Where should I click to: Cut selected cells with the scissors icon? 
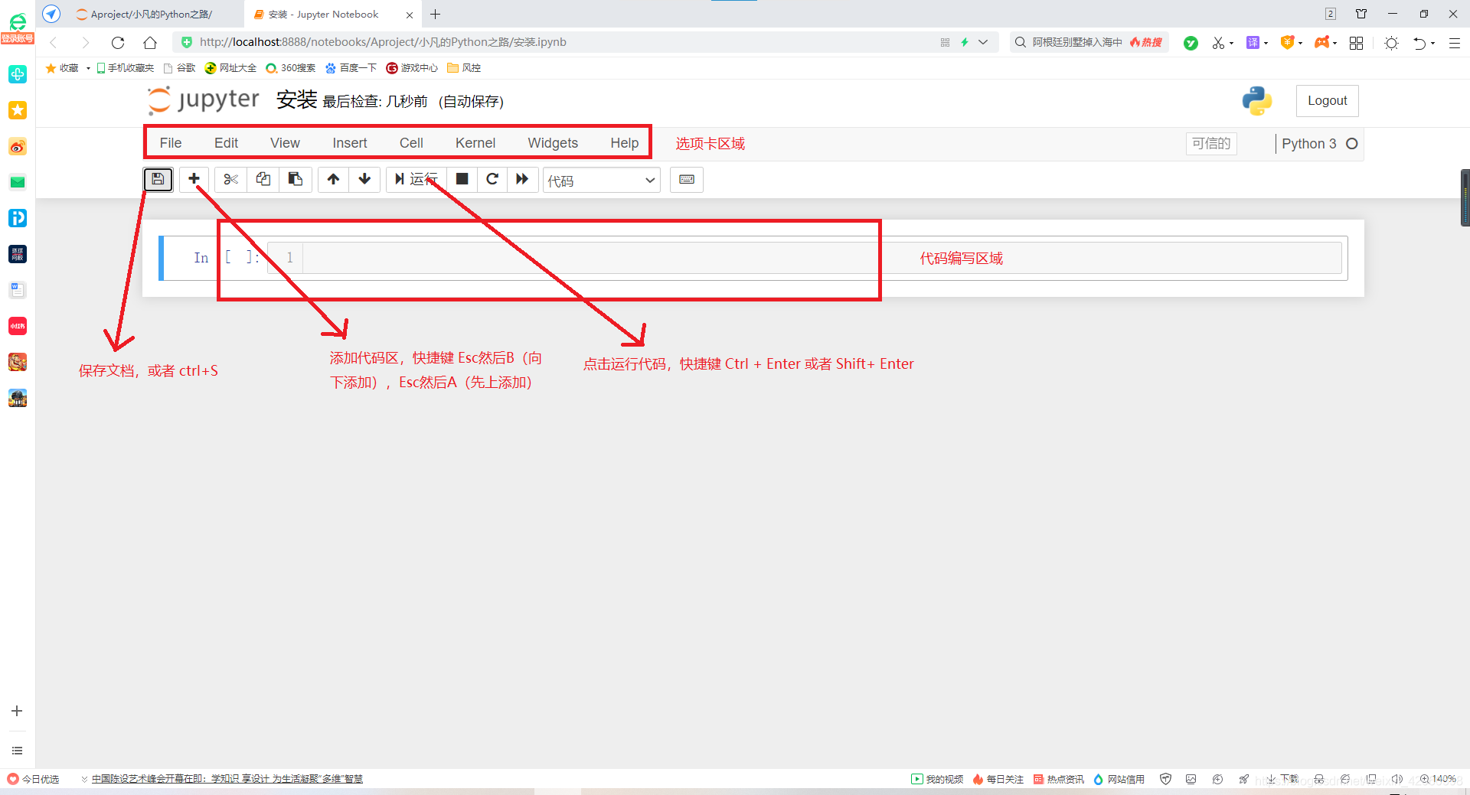click(x=230, y=179)
